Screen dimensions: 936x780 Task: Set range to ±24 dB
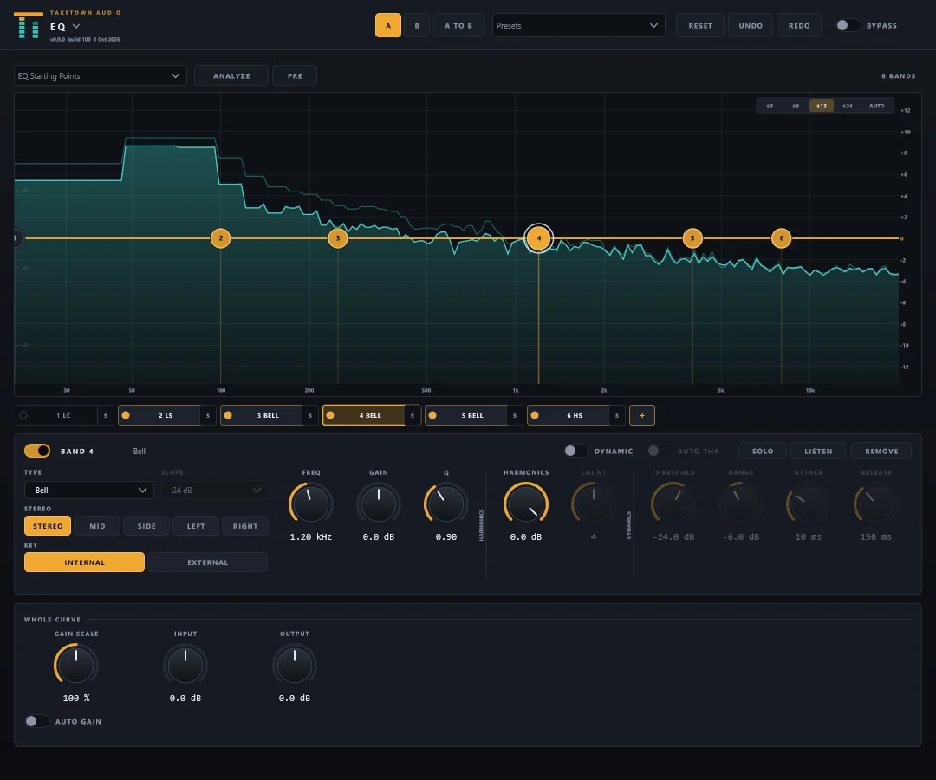[x=847, y=106]
